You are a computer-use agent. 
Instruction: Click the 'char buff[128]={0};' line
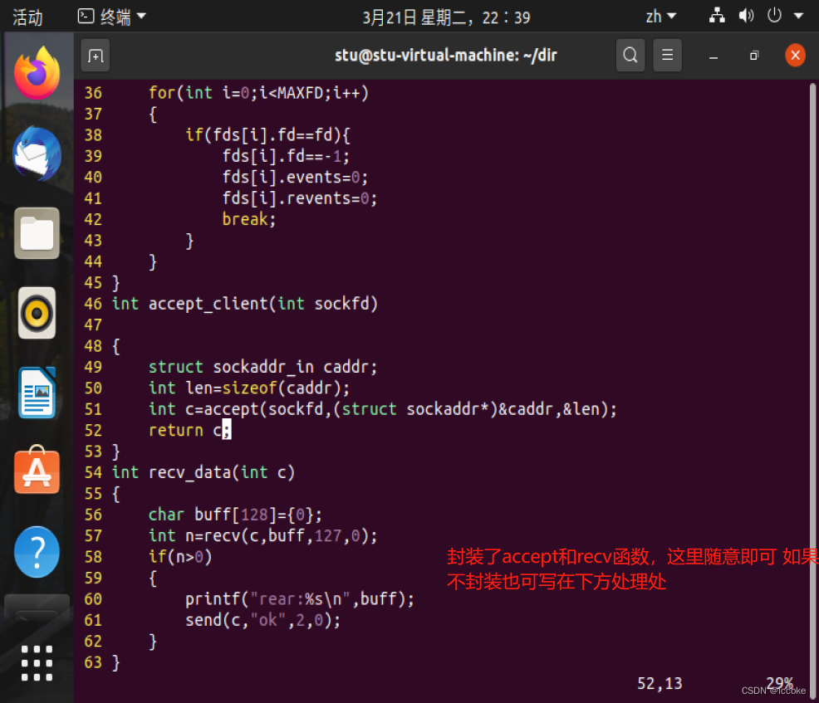click(235, 515)
